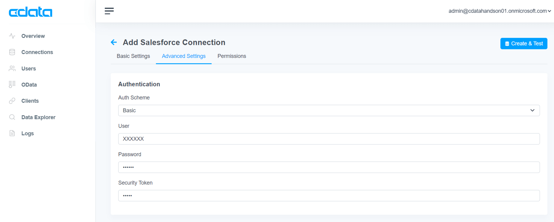Select the Security Token field

pyautogui.click(x=329, y=196)
